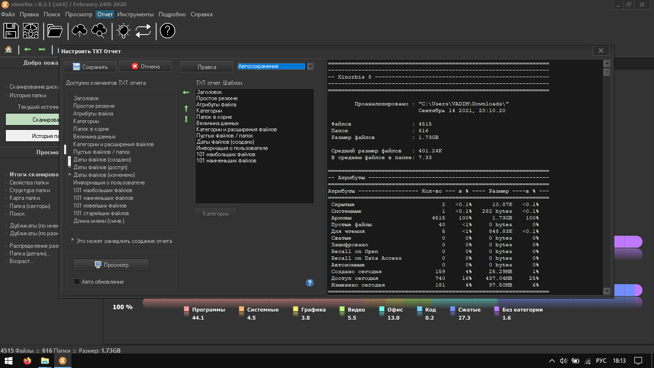Screen dimensions: 654x368
Task: Open the notification center icon
Action: click(x=638, y=361)
